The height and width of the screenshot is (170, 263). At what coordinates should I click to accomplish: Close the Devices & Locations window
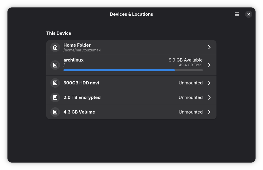click(x=249, y=14)
